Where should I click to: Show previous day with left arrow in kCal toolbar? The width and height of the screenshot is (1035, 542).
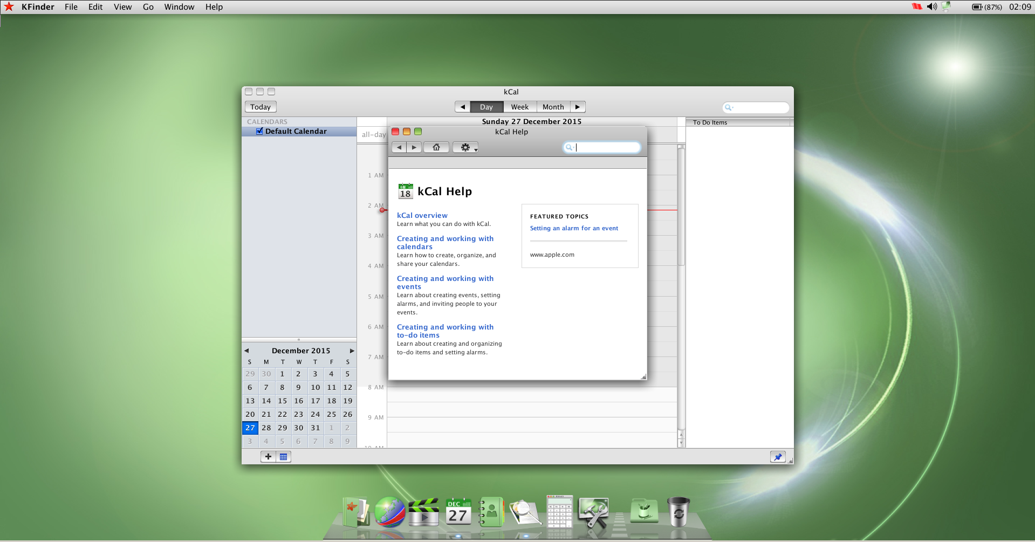(x=463, y=107)
